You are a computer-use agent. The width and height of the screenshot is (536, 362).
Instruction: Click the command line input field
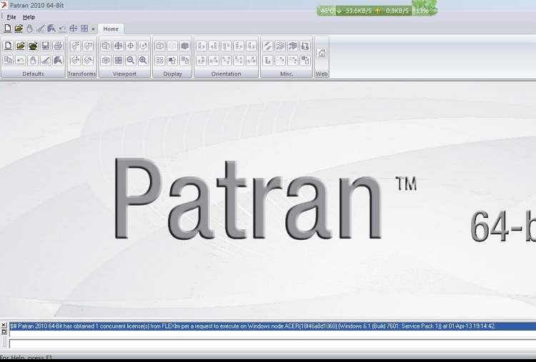pos(272,344)
